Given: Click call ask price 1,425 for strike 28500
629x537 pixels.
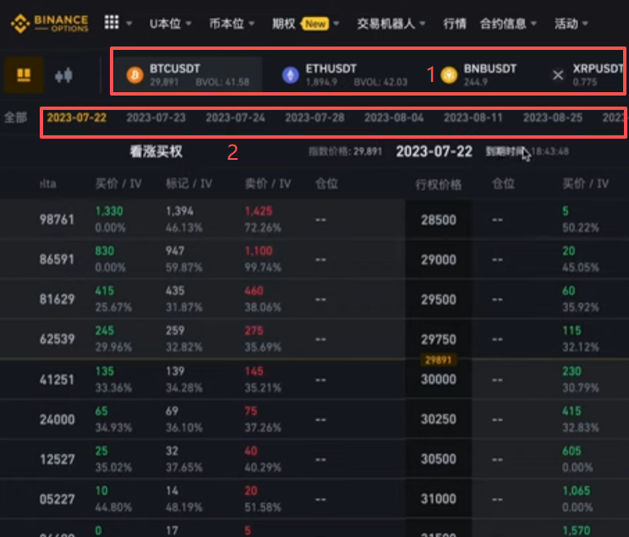Looking at the screenshot, I should point(259,211).
